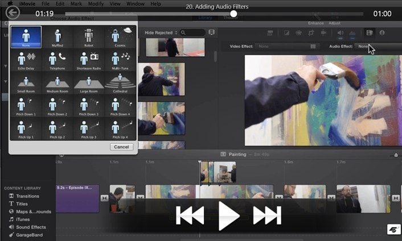This screenshot has width=402, height=241.
Task: Choose the Pitch Down 3 effect
Action: coord(89,106)
